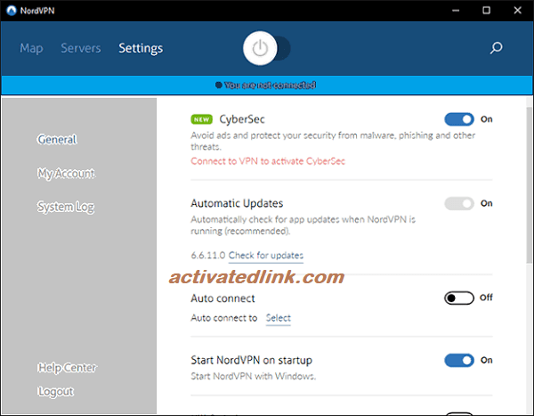Viewport: 534px width, 416px height.
Task: Close the NordVPN window
Action: tap(518, 11)
